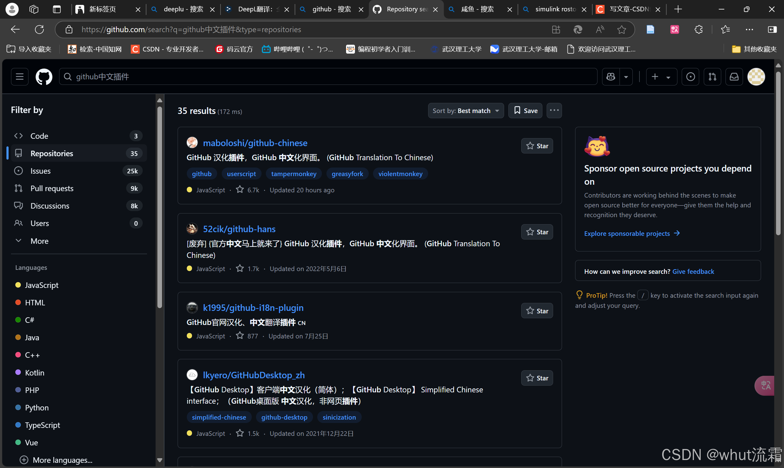Open the pull requests icon
The image size is (784, 468).
pyautogui.click(x=712, y=77)
